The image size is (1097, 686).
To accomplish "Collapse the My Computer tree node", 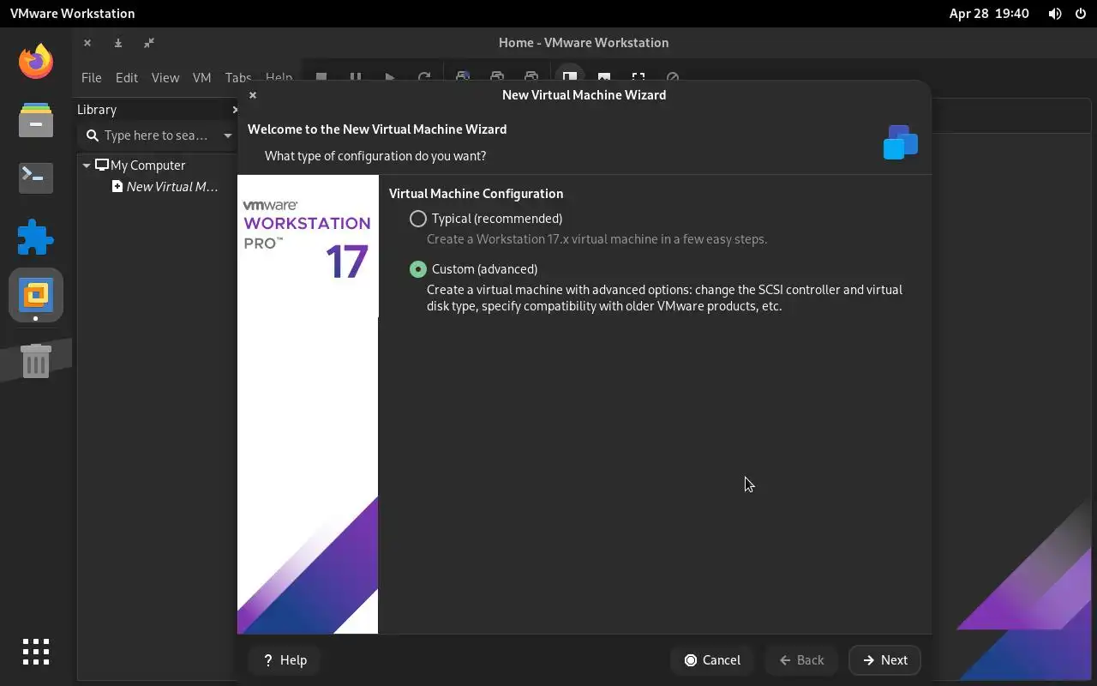I will point(87,165).
